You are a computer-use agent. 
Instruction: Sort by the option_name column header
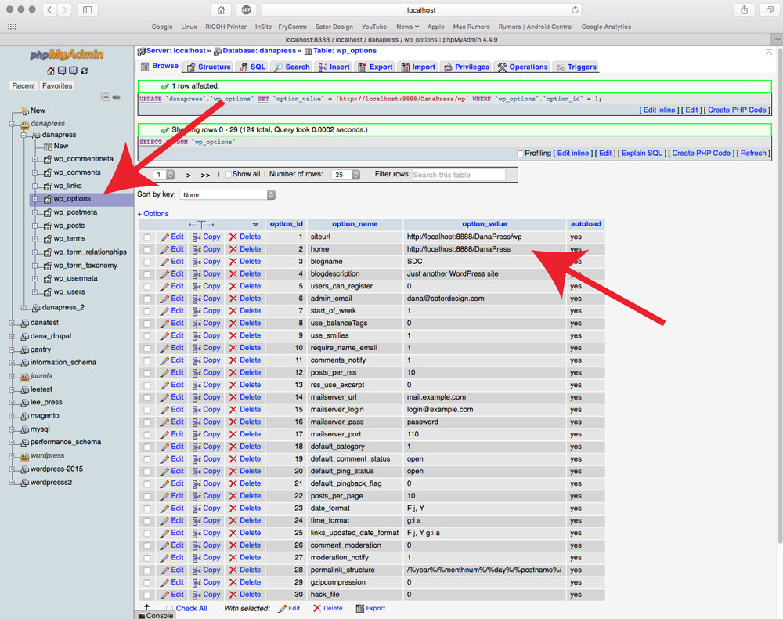click(355, 224)
